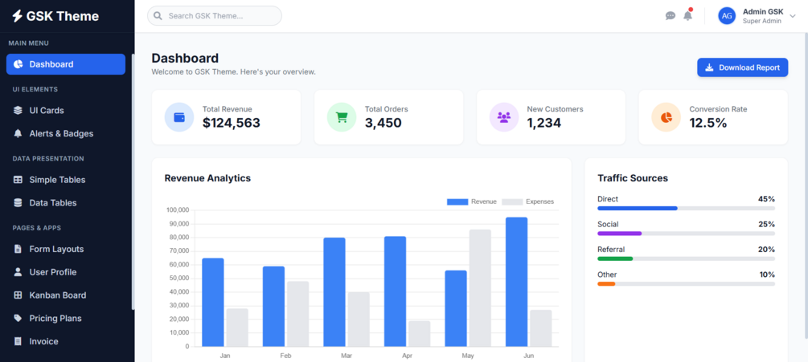Screen dimensions: 808x362
Task: Click the Conversion Rate pie chart icon
Action: 666,117
